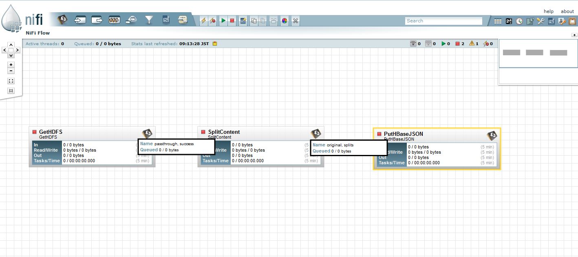This screenshot has width=578, height=257.
Task: Enable the selected processor via lightning icon
Action: (x=204, y=20)
